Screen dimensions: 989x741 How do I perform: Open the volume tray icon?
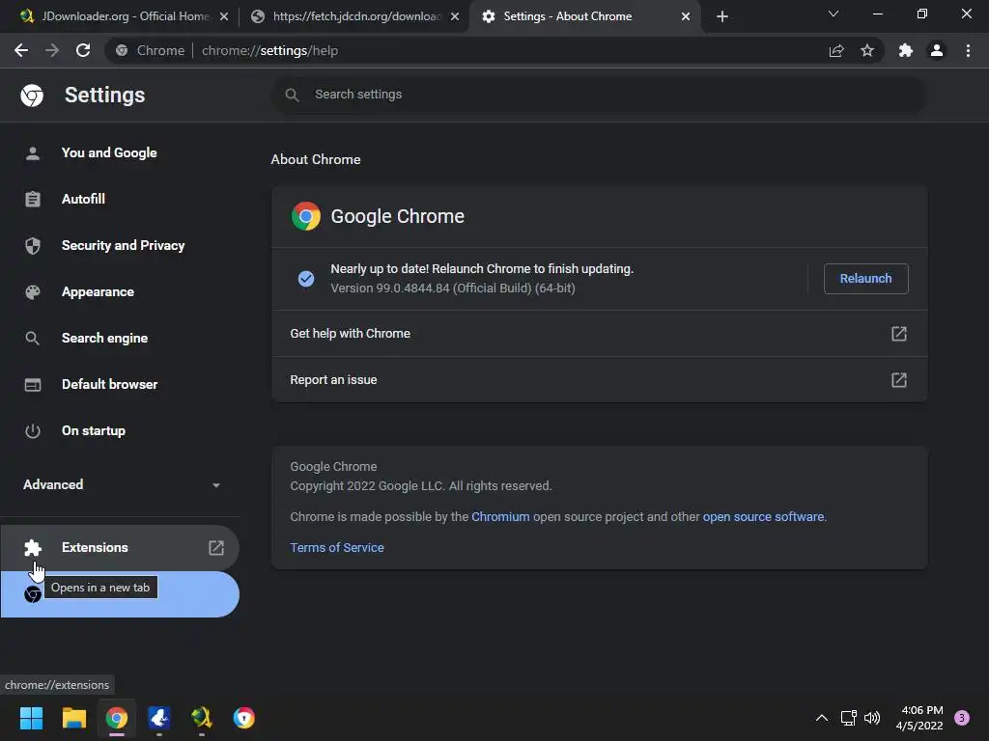tap(872, 718)
